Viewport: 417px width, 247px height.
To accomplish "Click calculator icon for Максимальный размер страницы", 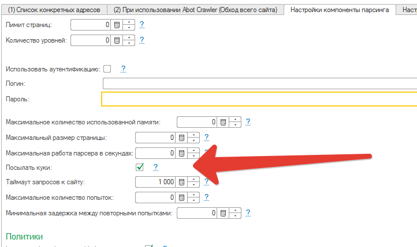I will tap(181, 138).
